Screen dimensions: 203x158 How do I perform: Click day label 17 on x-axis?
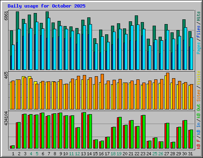pyautogui.click(x=107, y=154)
